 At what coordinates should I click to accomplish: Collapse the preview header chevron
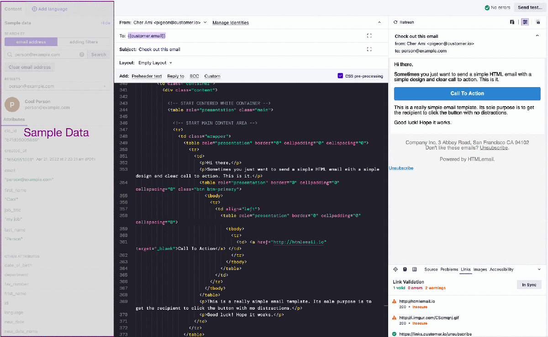coord(537,36)
